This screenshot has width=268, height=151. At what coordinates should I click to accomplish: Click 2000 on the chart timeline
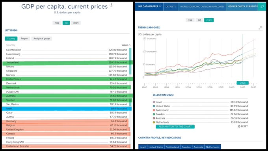click(188, 88)
